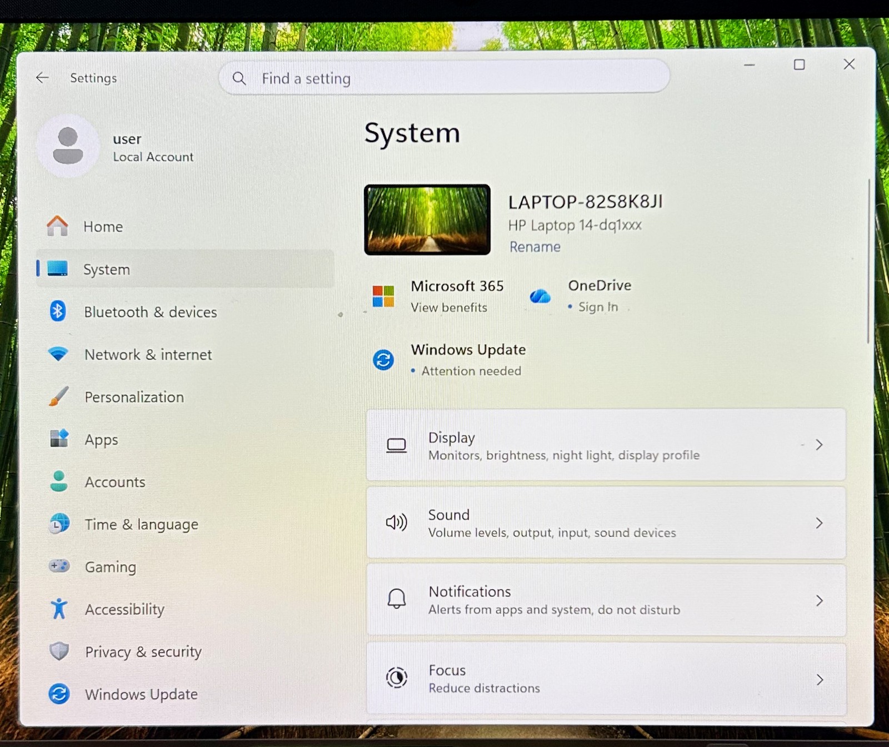Click Sign In under OneDrive
889x747 pixels.
point(598,307)
